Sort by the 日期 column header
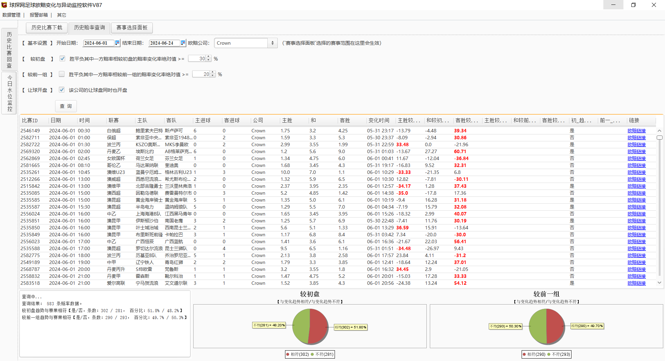This screenshot has height=361, width=665. tap(63, 120)
